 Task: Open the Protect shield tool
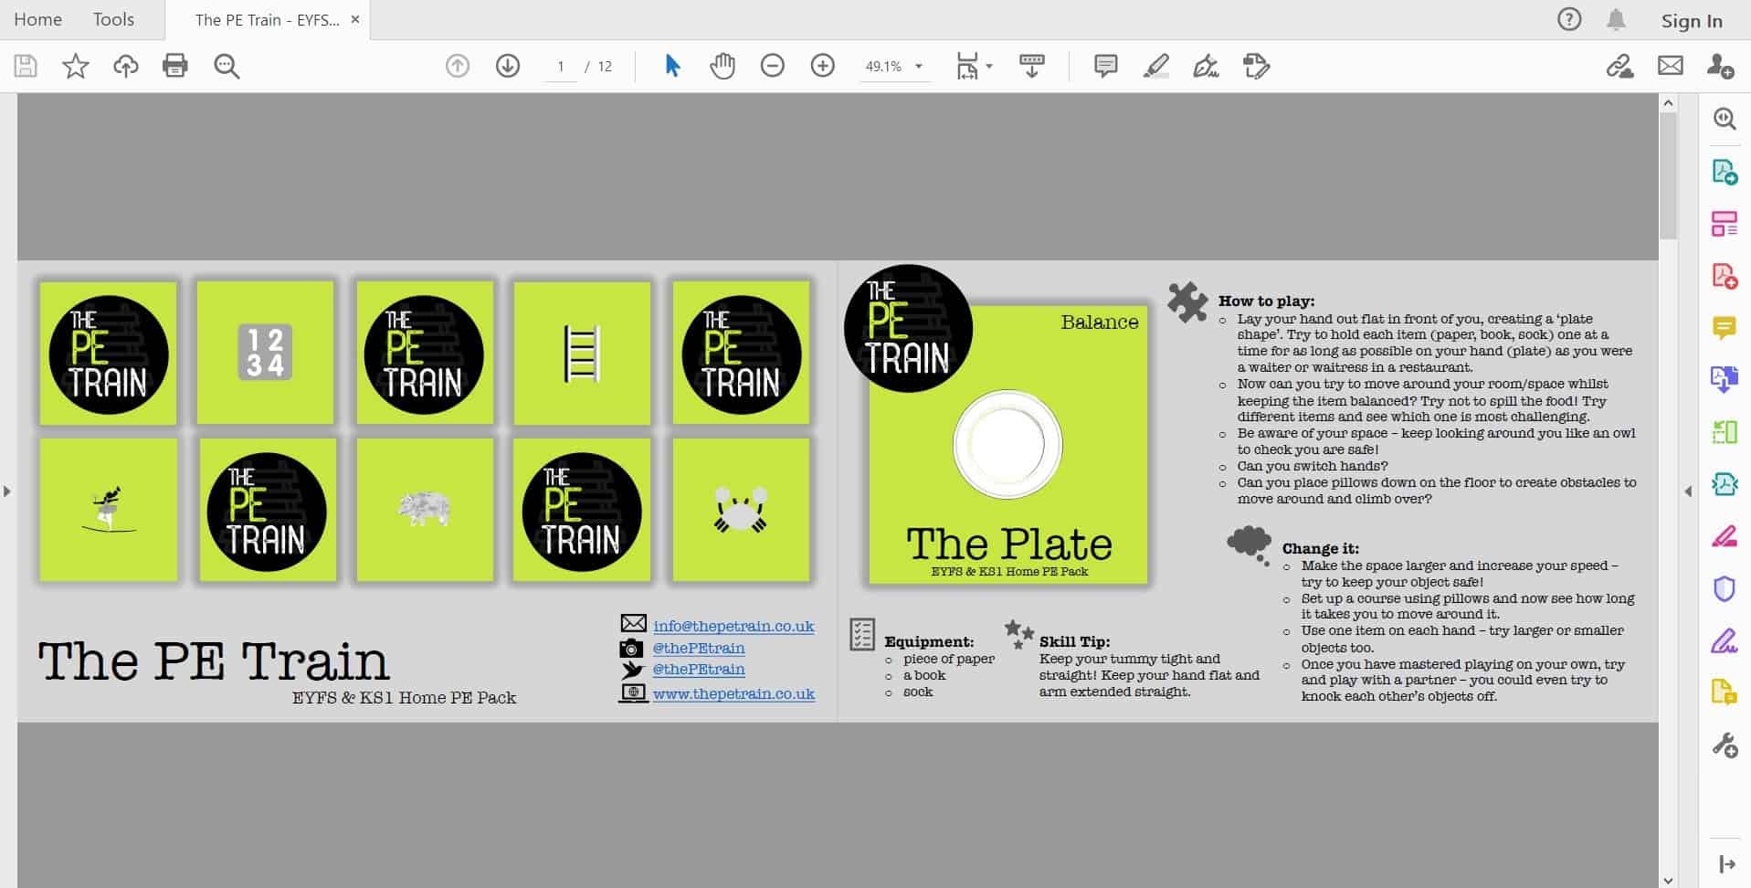[x=1724, y=589]
